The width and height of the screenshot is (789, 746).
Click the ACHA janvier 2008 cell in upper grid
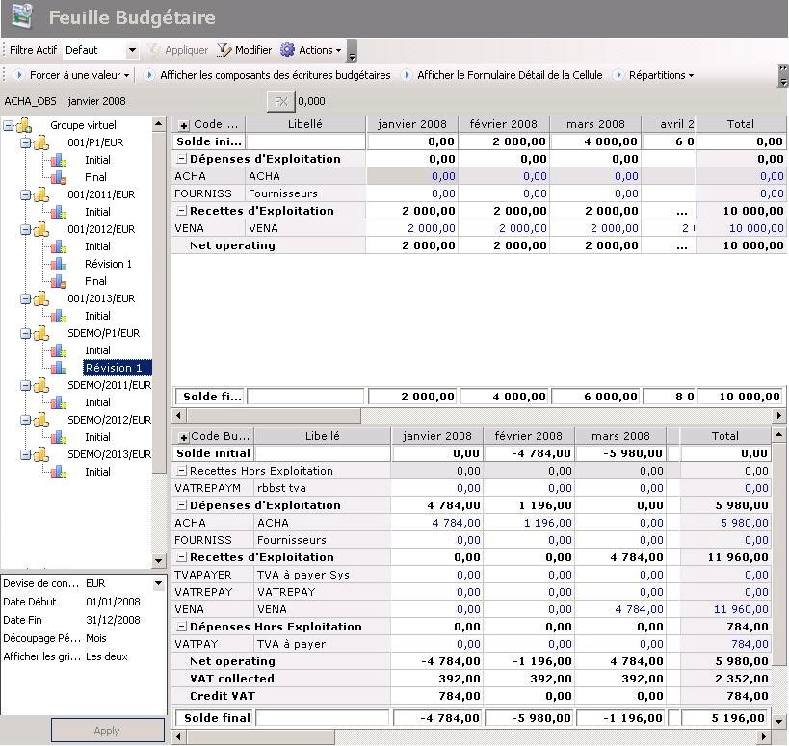pyautogui.click(x=409, y=176)
